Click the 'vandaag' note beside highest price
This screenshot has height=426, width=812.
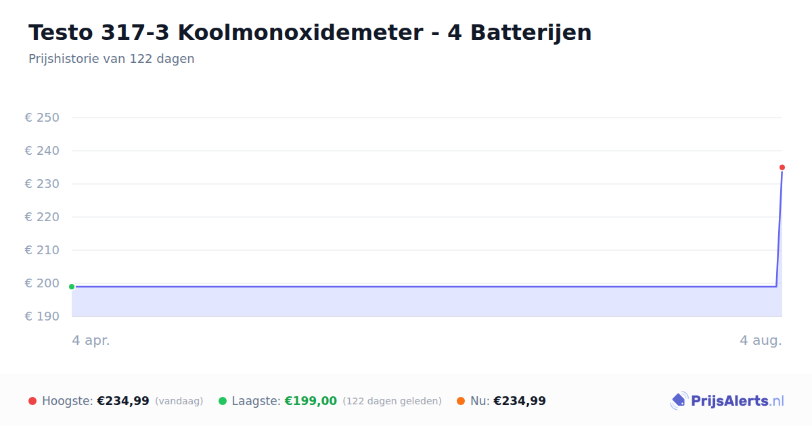click(179, 401)
